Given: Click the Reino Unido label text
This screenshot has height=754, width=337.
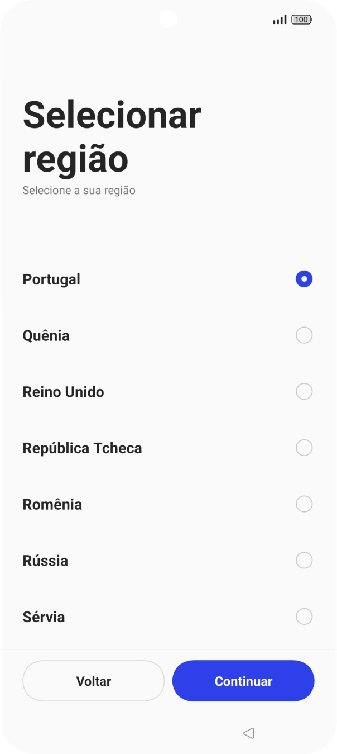Looking at the screenshot, I should pyautogui.click(x=64, y=391).
